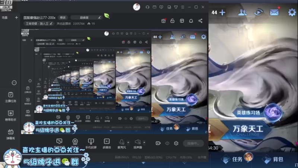Edit the 巅峰赛 tag field
This screenshot has width=298, height=168.
pyautogui.click(x=86, y=18)
